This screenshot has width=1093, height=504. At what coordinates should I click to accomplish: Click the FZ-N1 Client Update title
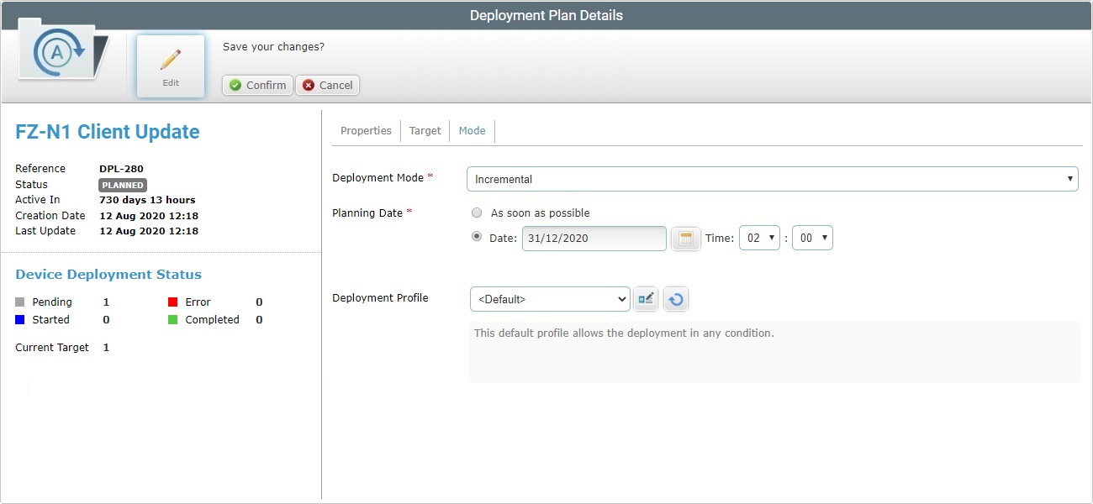pyautogui.click(x=107, y=131)
